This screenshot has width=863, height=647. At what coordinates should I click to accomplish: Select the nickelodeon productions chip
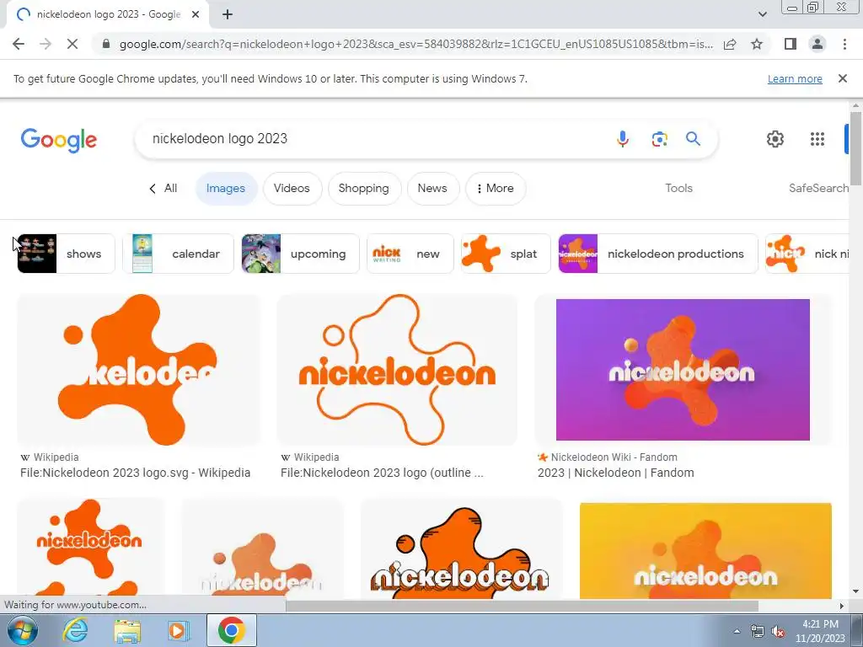[657, 254]
